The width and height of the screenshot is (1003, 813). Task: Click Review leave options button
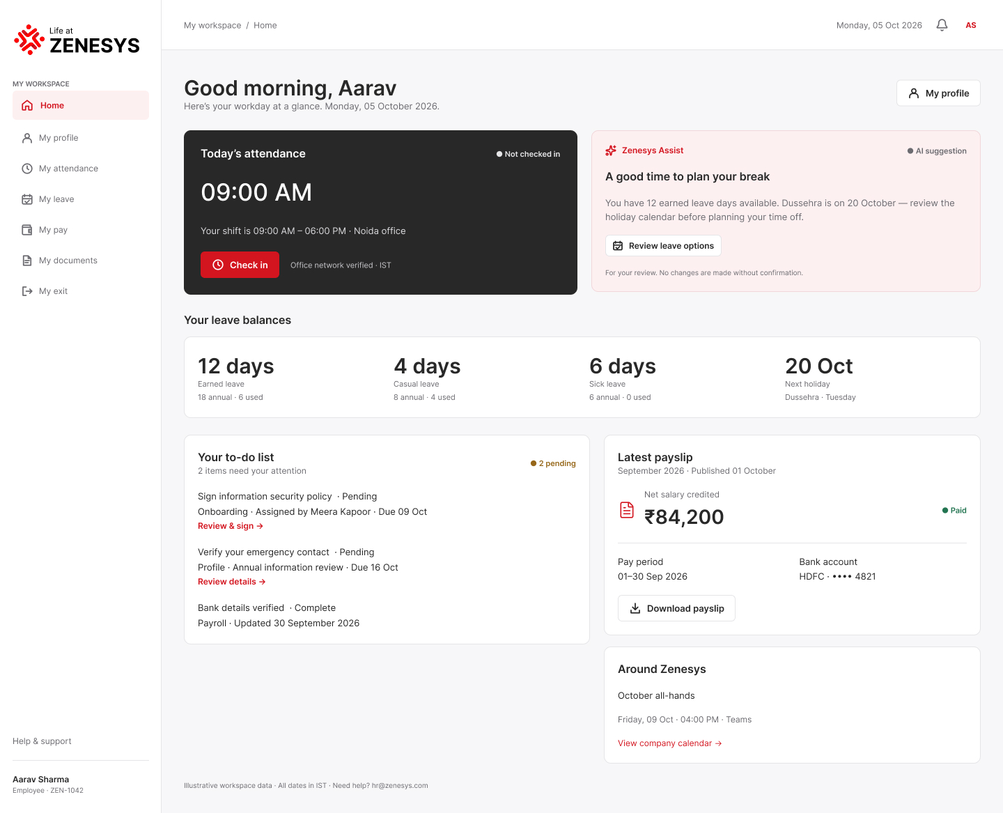[x=663, y=246]
